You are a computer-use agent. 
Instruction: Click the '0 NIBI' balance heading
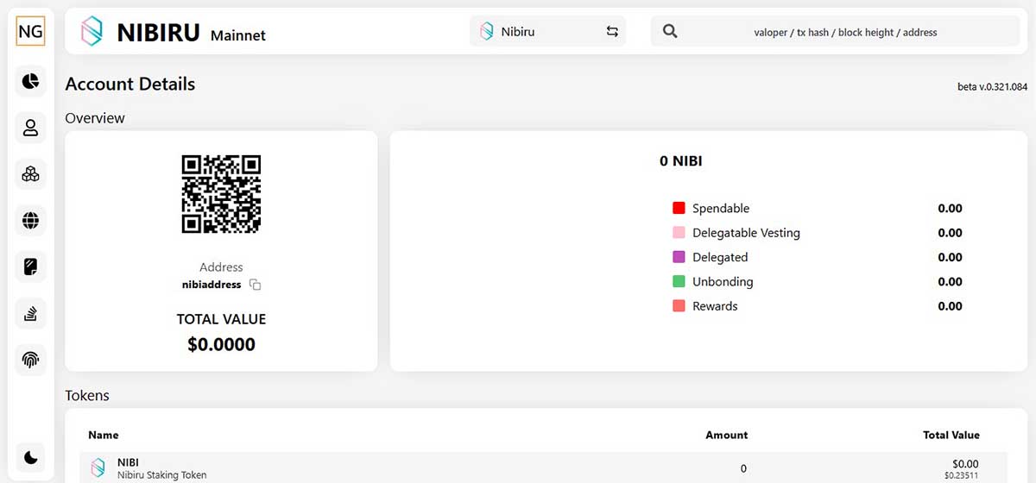[x=681, y=160]
